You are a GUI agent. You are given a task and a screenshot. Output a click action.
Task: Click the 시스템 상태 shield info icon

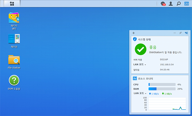(x=135, y=39)
